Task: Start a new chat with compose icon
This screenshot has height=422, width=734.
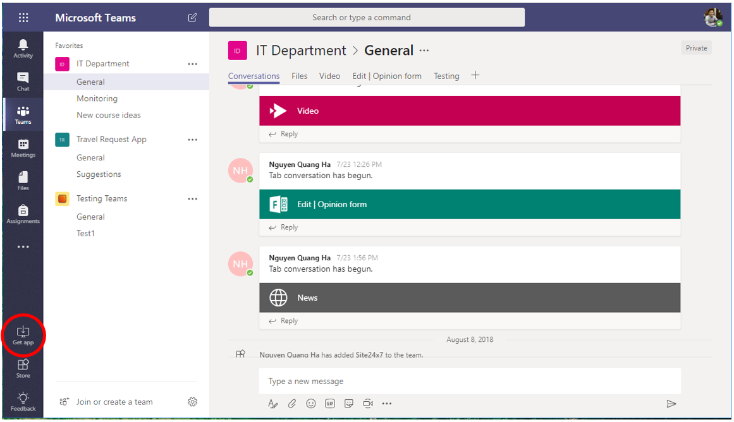Action: (x=192, y=18)
